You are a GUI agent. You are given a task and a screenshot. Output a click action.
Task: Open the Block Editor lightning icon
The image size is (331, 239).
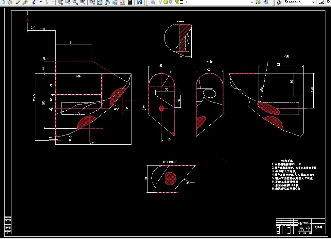tap(25, 2)
